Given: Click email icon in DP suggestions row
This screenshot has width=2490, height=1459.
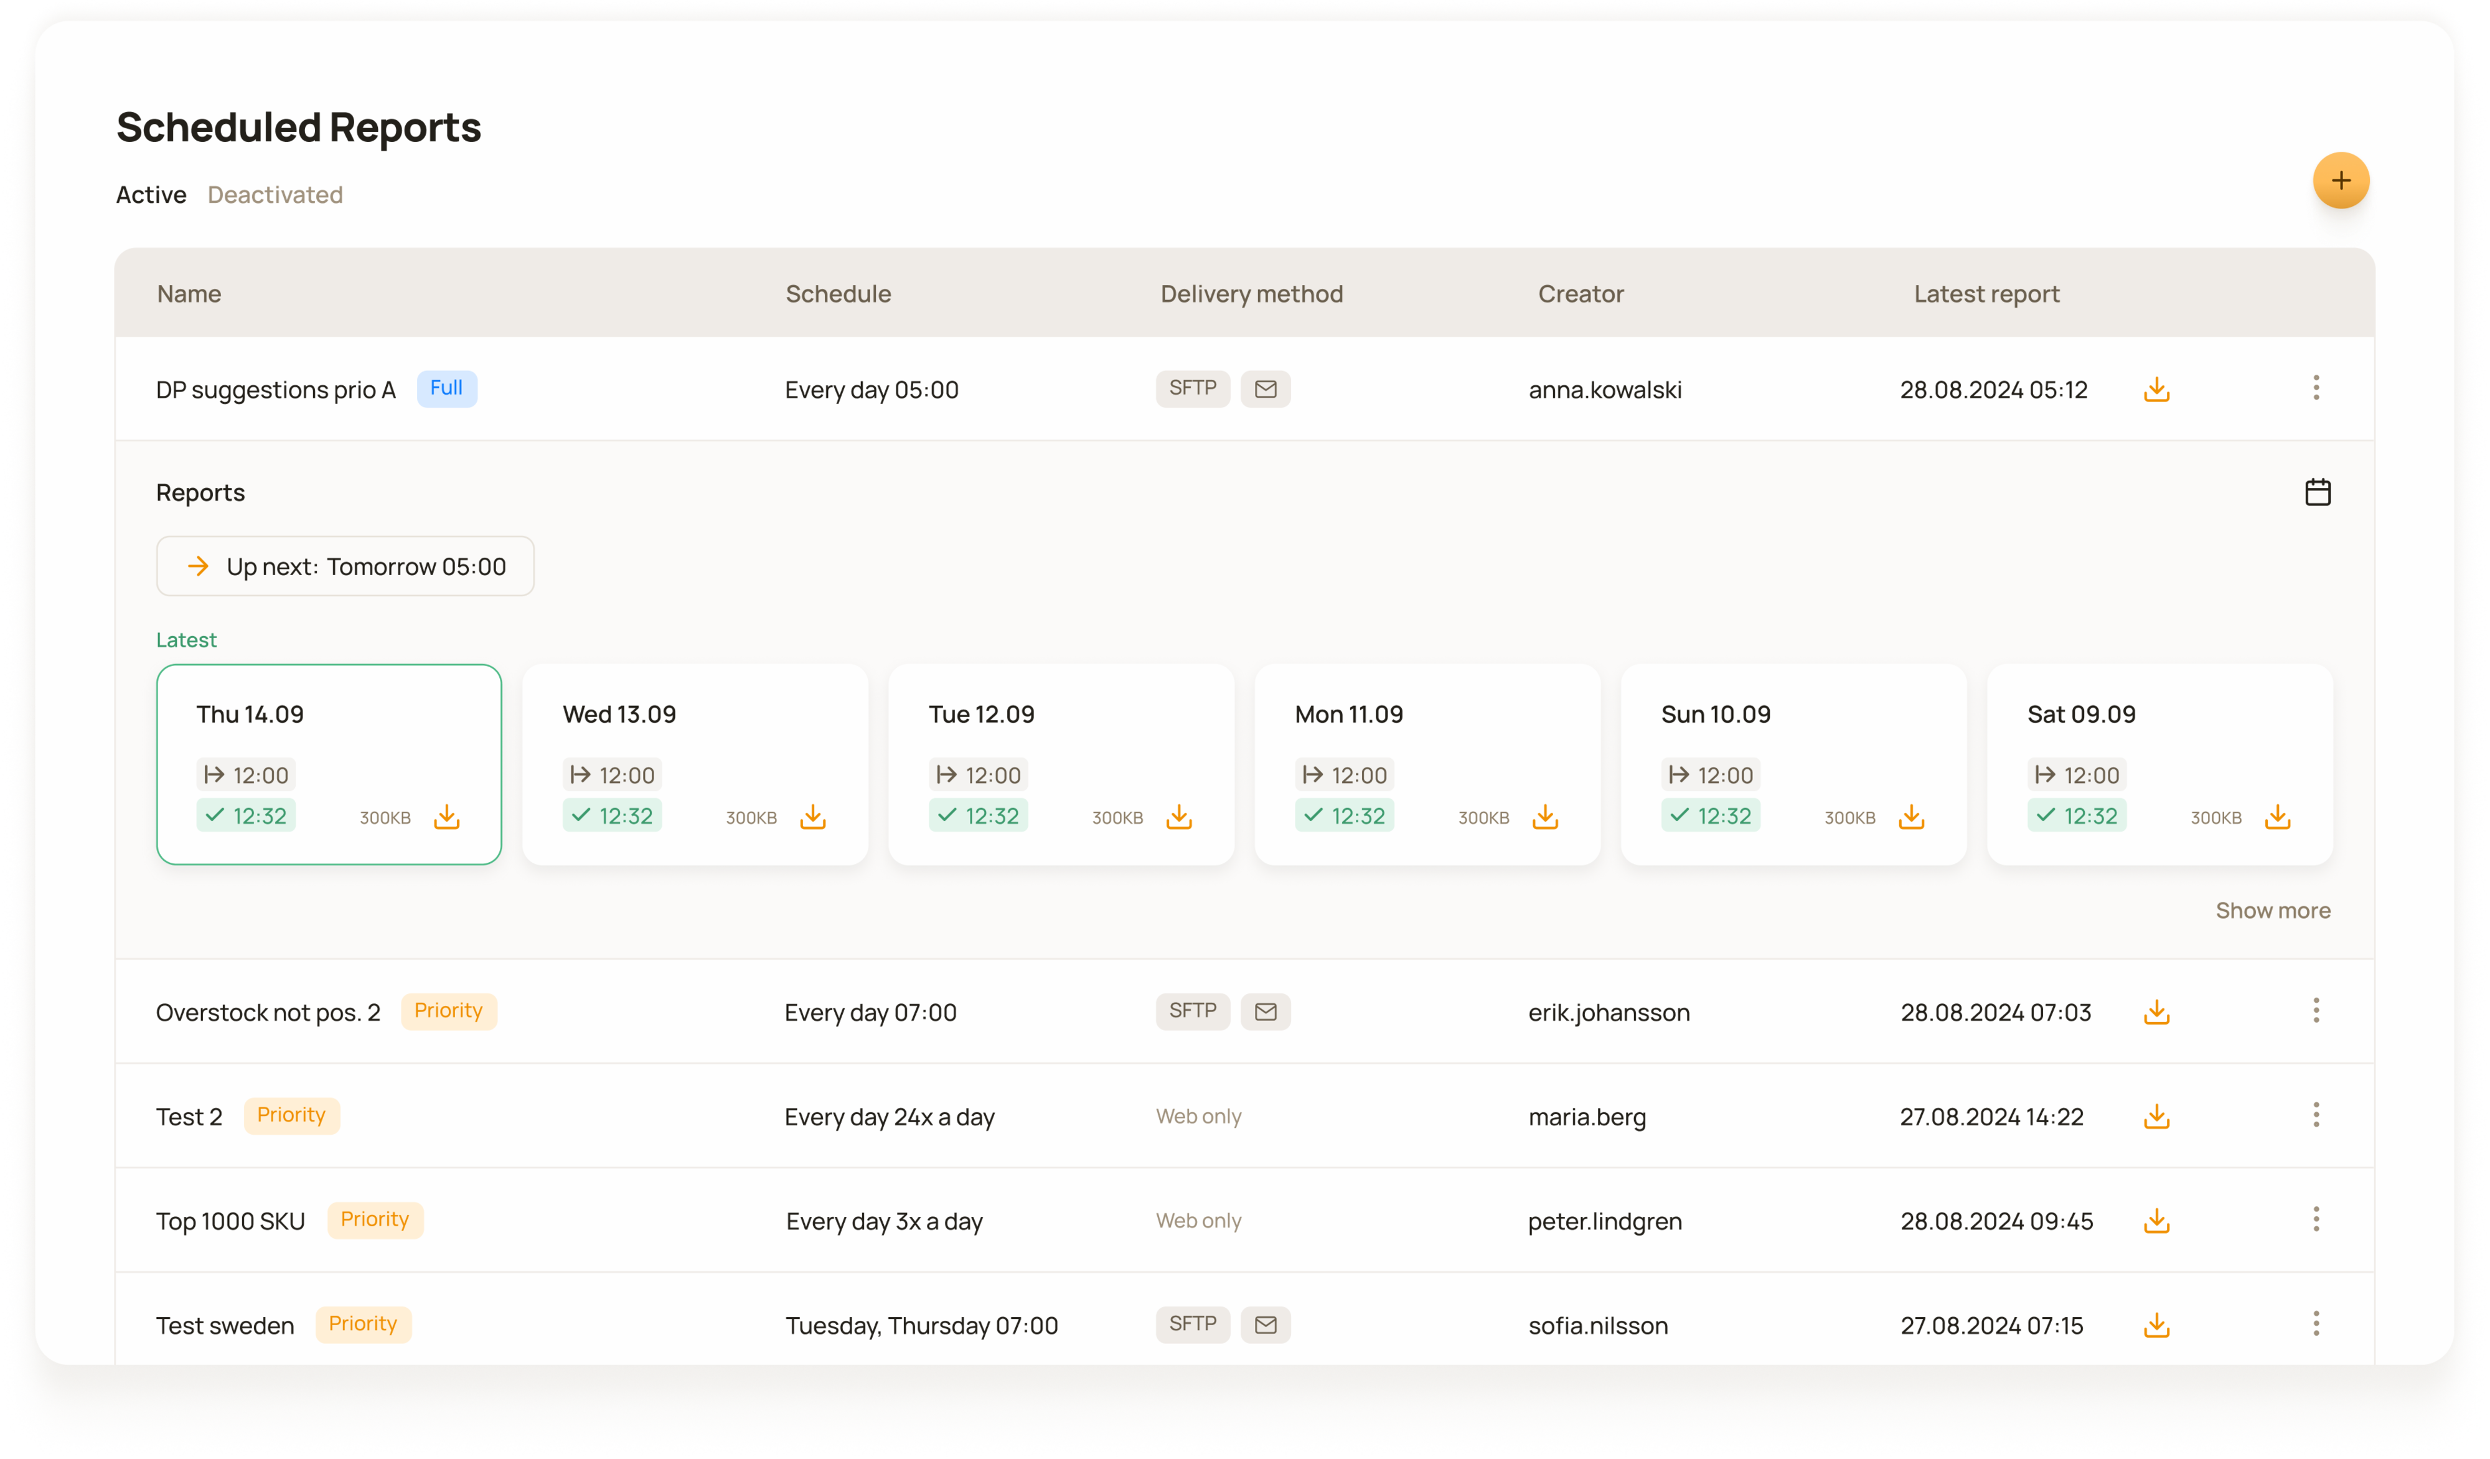Looking at the screenshot, I should pyautogui.click(x=1265, y=389).
